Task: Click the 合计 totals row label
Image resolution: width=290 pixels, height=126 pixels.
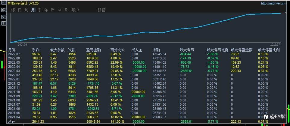Action: point(12,121)
